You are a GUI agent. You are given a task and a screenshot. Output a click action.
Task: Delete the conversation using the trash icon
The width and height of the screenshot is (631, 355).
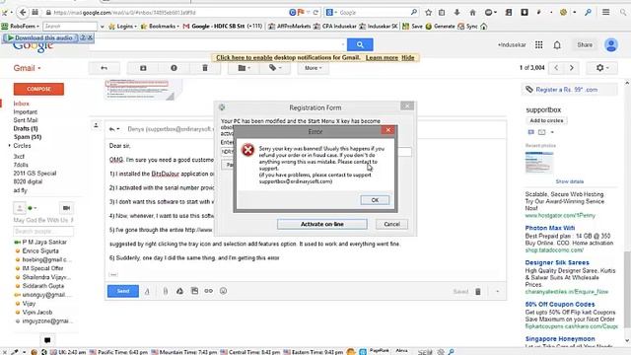(205, 68)
